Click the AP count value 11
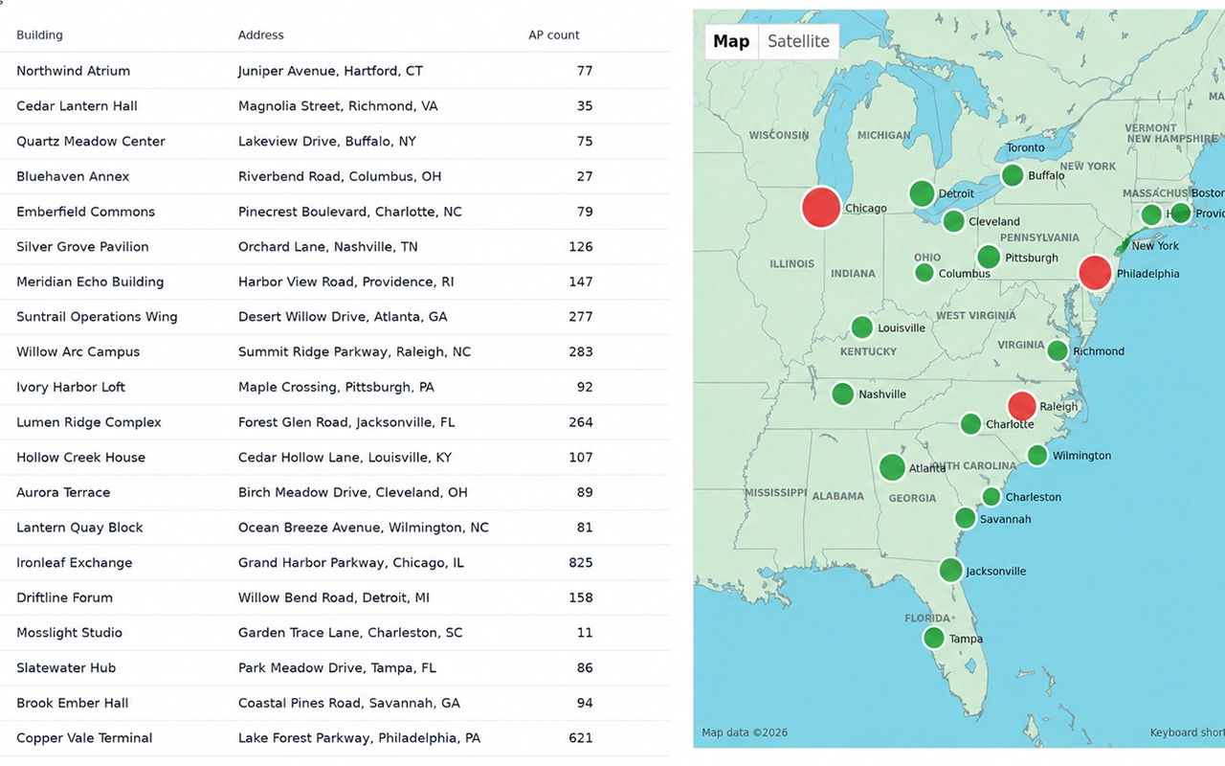The width and height of the screenshot is (1225, 766). [585, 633]
